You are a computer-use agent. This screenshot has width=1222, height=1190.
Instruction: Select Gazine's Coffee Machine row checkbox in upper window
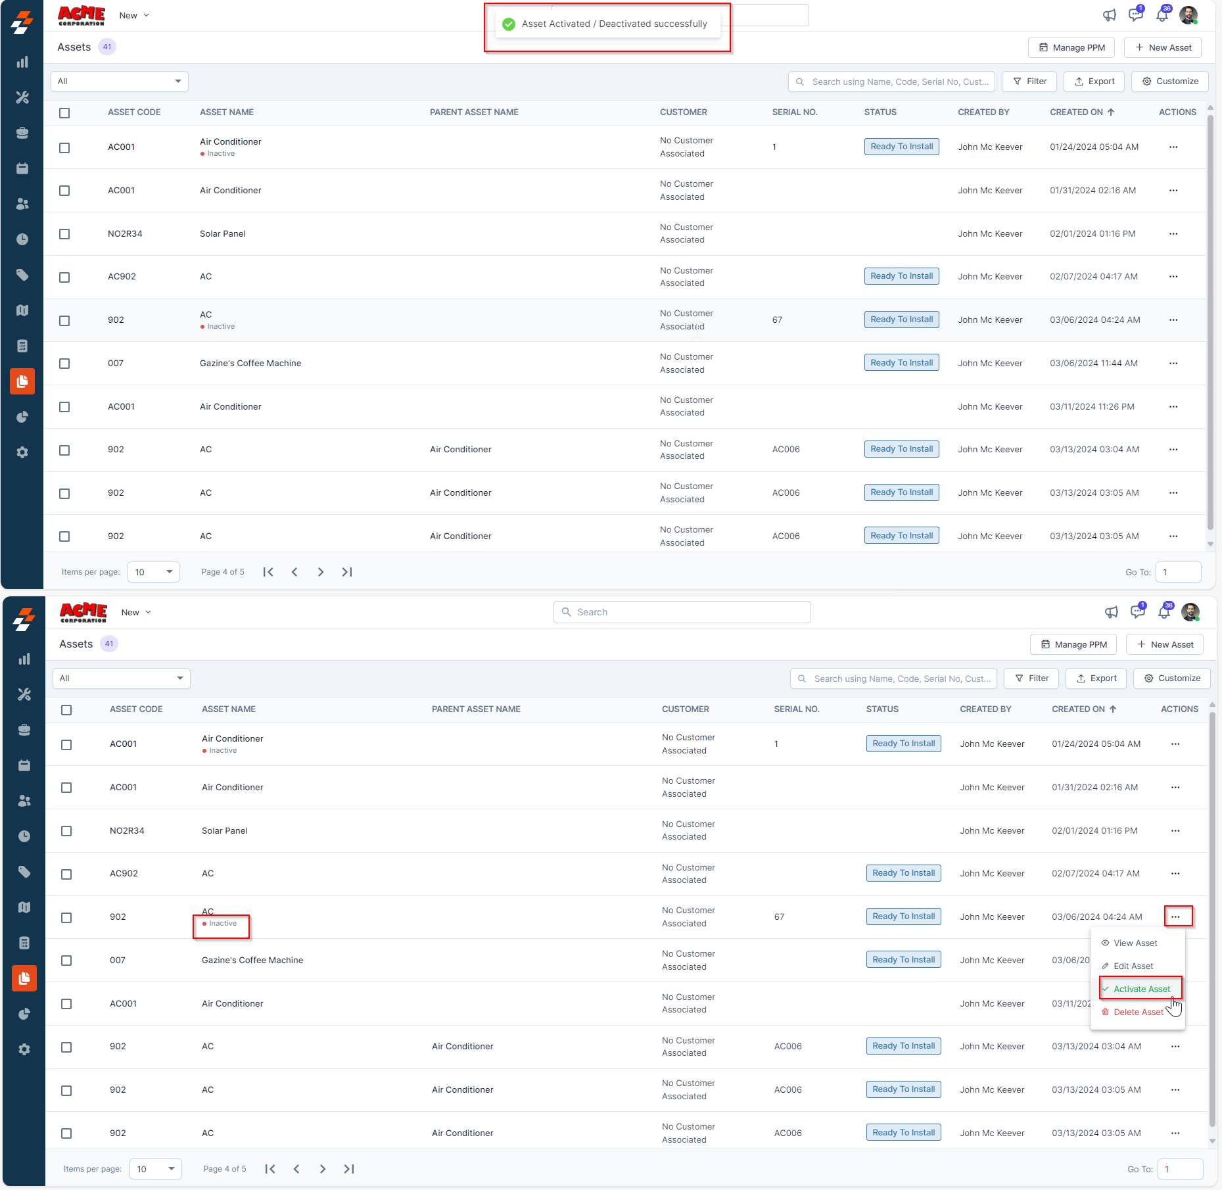64,364
